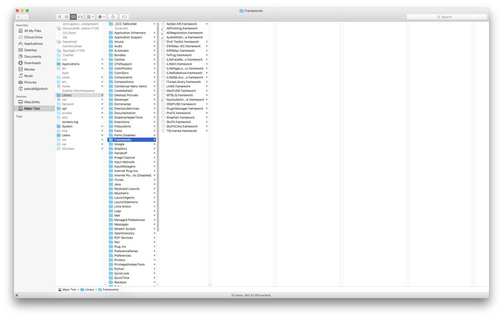This screenshot has width=503, height=318.
Task: Select the opt folder in first column
Action: (80, 109)
